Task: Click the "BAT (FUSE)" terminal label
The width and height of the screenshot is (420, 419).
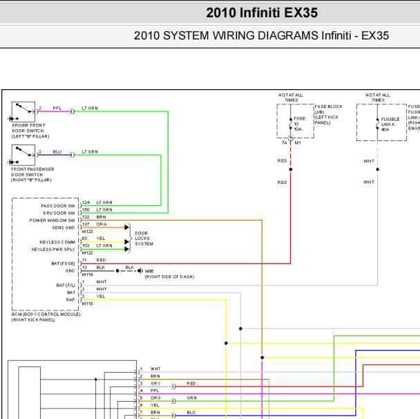Action: (x=63, y=263)
